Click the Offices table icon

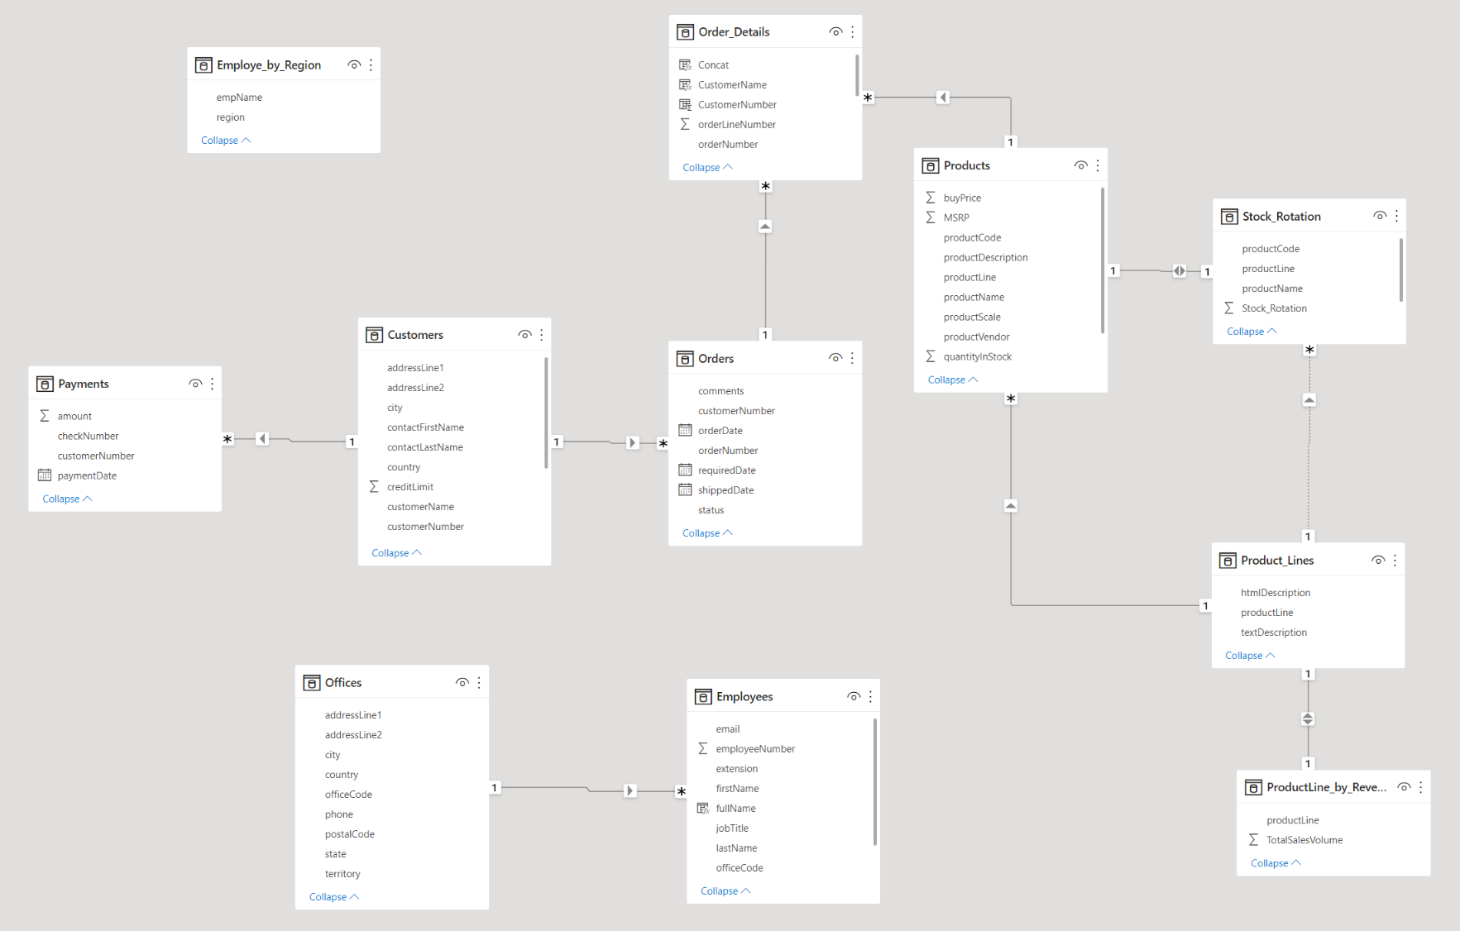(312, 682)
